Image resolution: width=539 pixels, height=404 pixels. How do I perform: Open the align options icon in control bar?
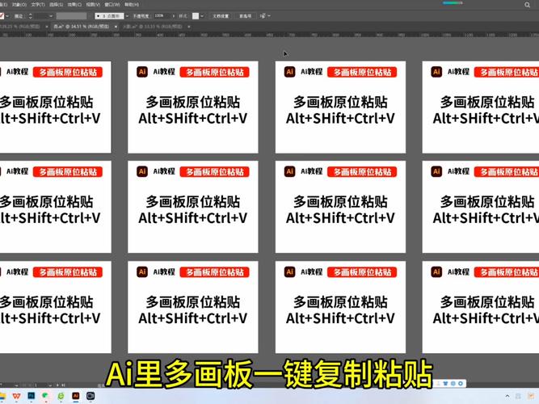click(263, 16)
